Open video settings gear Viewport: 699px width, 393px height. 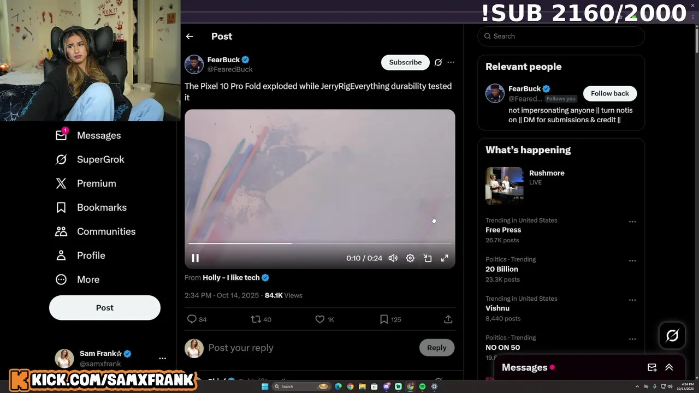click(x=410, y=258)
